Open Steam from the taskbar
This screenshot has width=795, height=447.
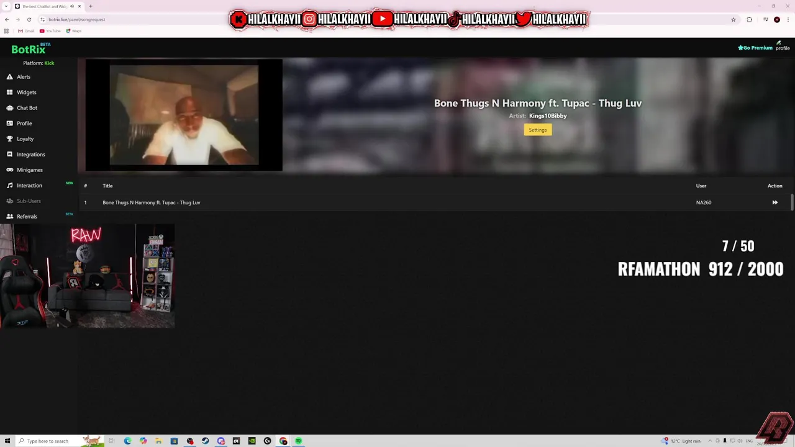tap(205, 441)
